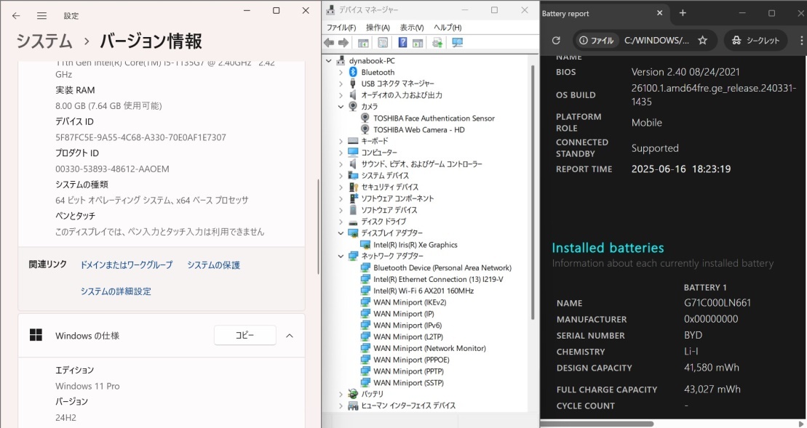Toggle the console tree pane in Device Manager
This screenshot has width=807, height=428.
[362, 41]
